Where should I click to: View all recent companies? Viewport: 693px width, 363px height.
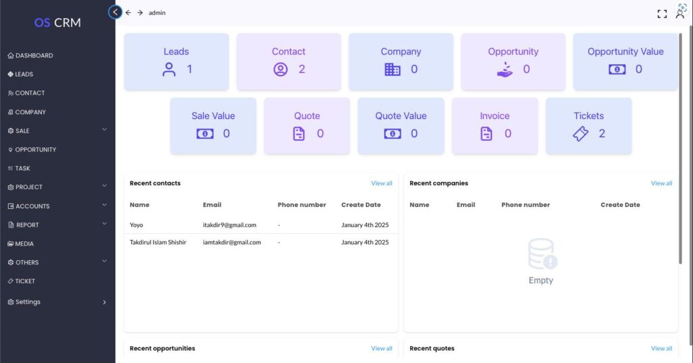click(x=661, y=183)
